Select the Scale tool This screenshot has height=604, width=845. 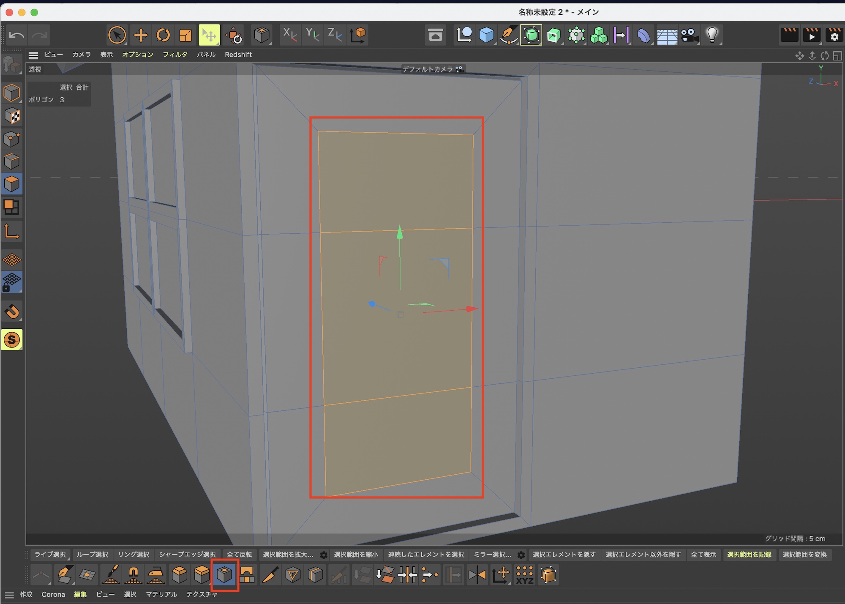click(x=186, y=35)
